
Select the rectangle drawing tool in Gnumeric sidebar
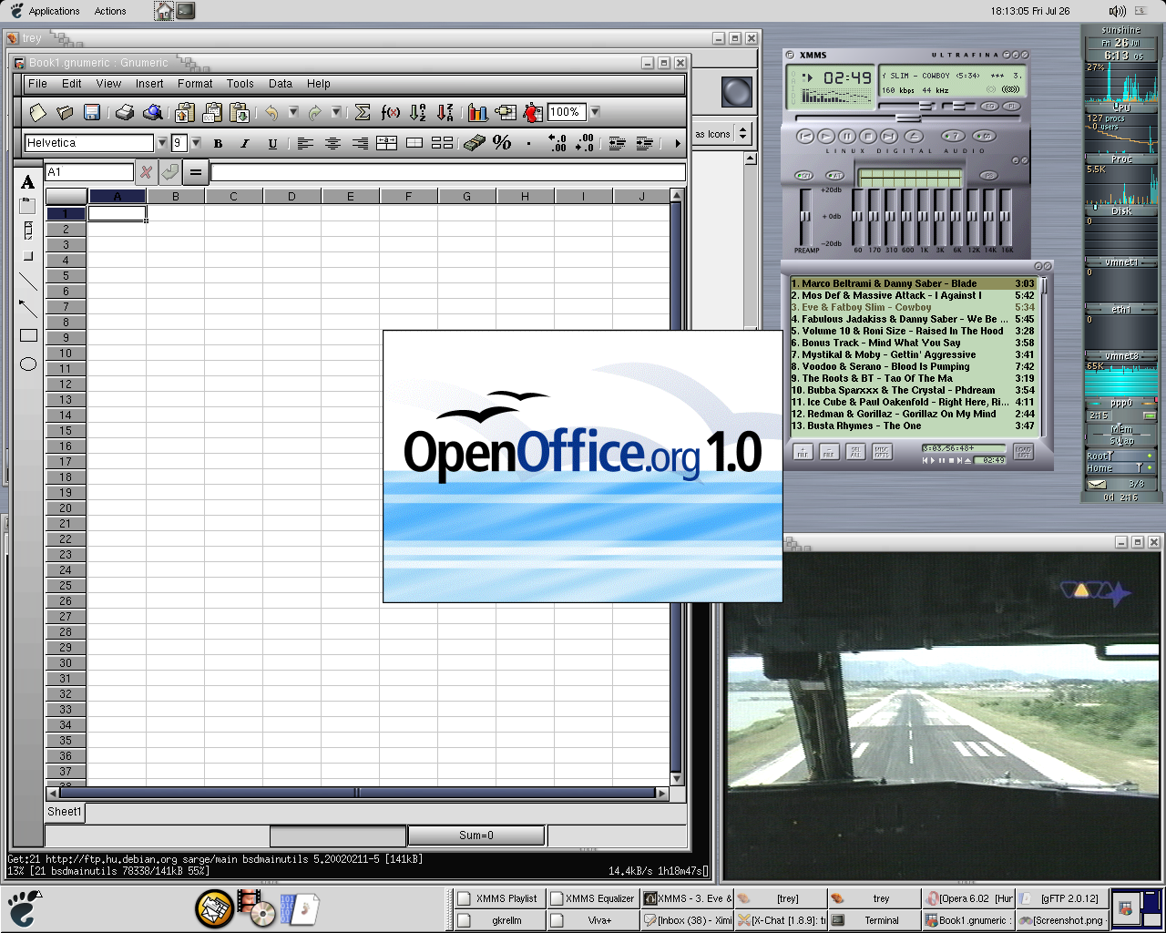point(28,335)
